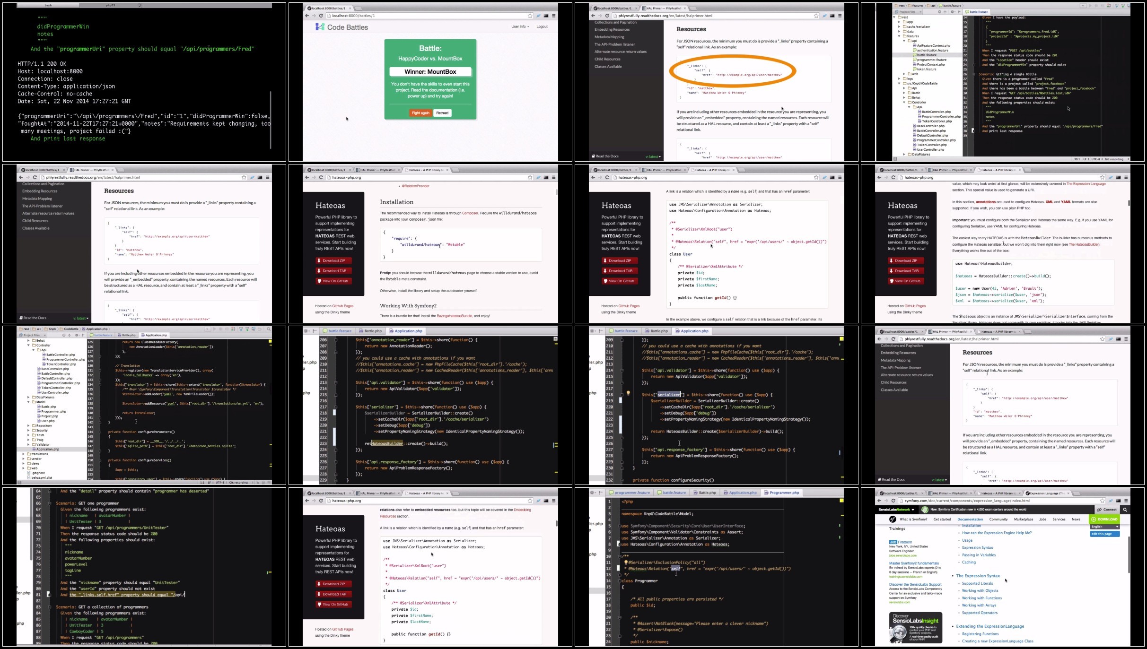Collapse the 'GET'ing a single Battle' scenario fold marker
This screenshot has height=649, width=1147.
pos(974,74)
